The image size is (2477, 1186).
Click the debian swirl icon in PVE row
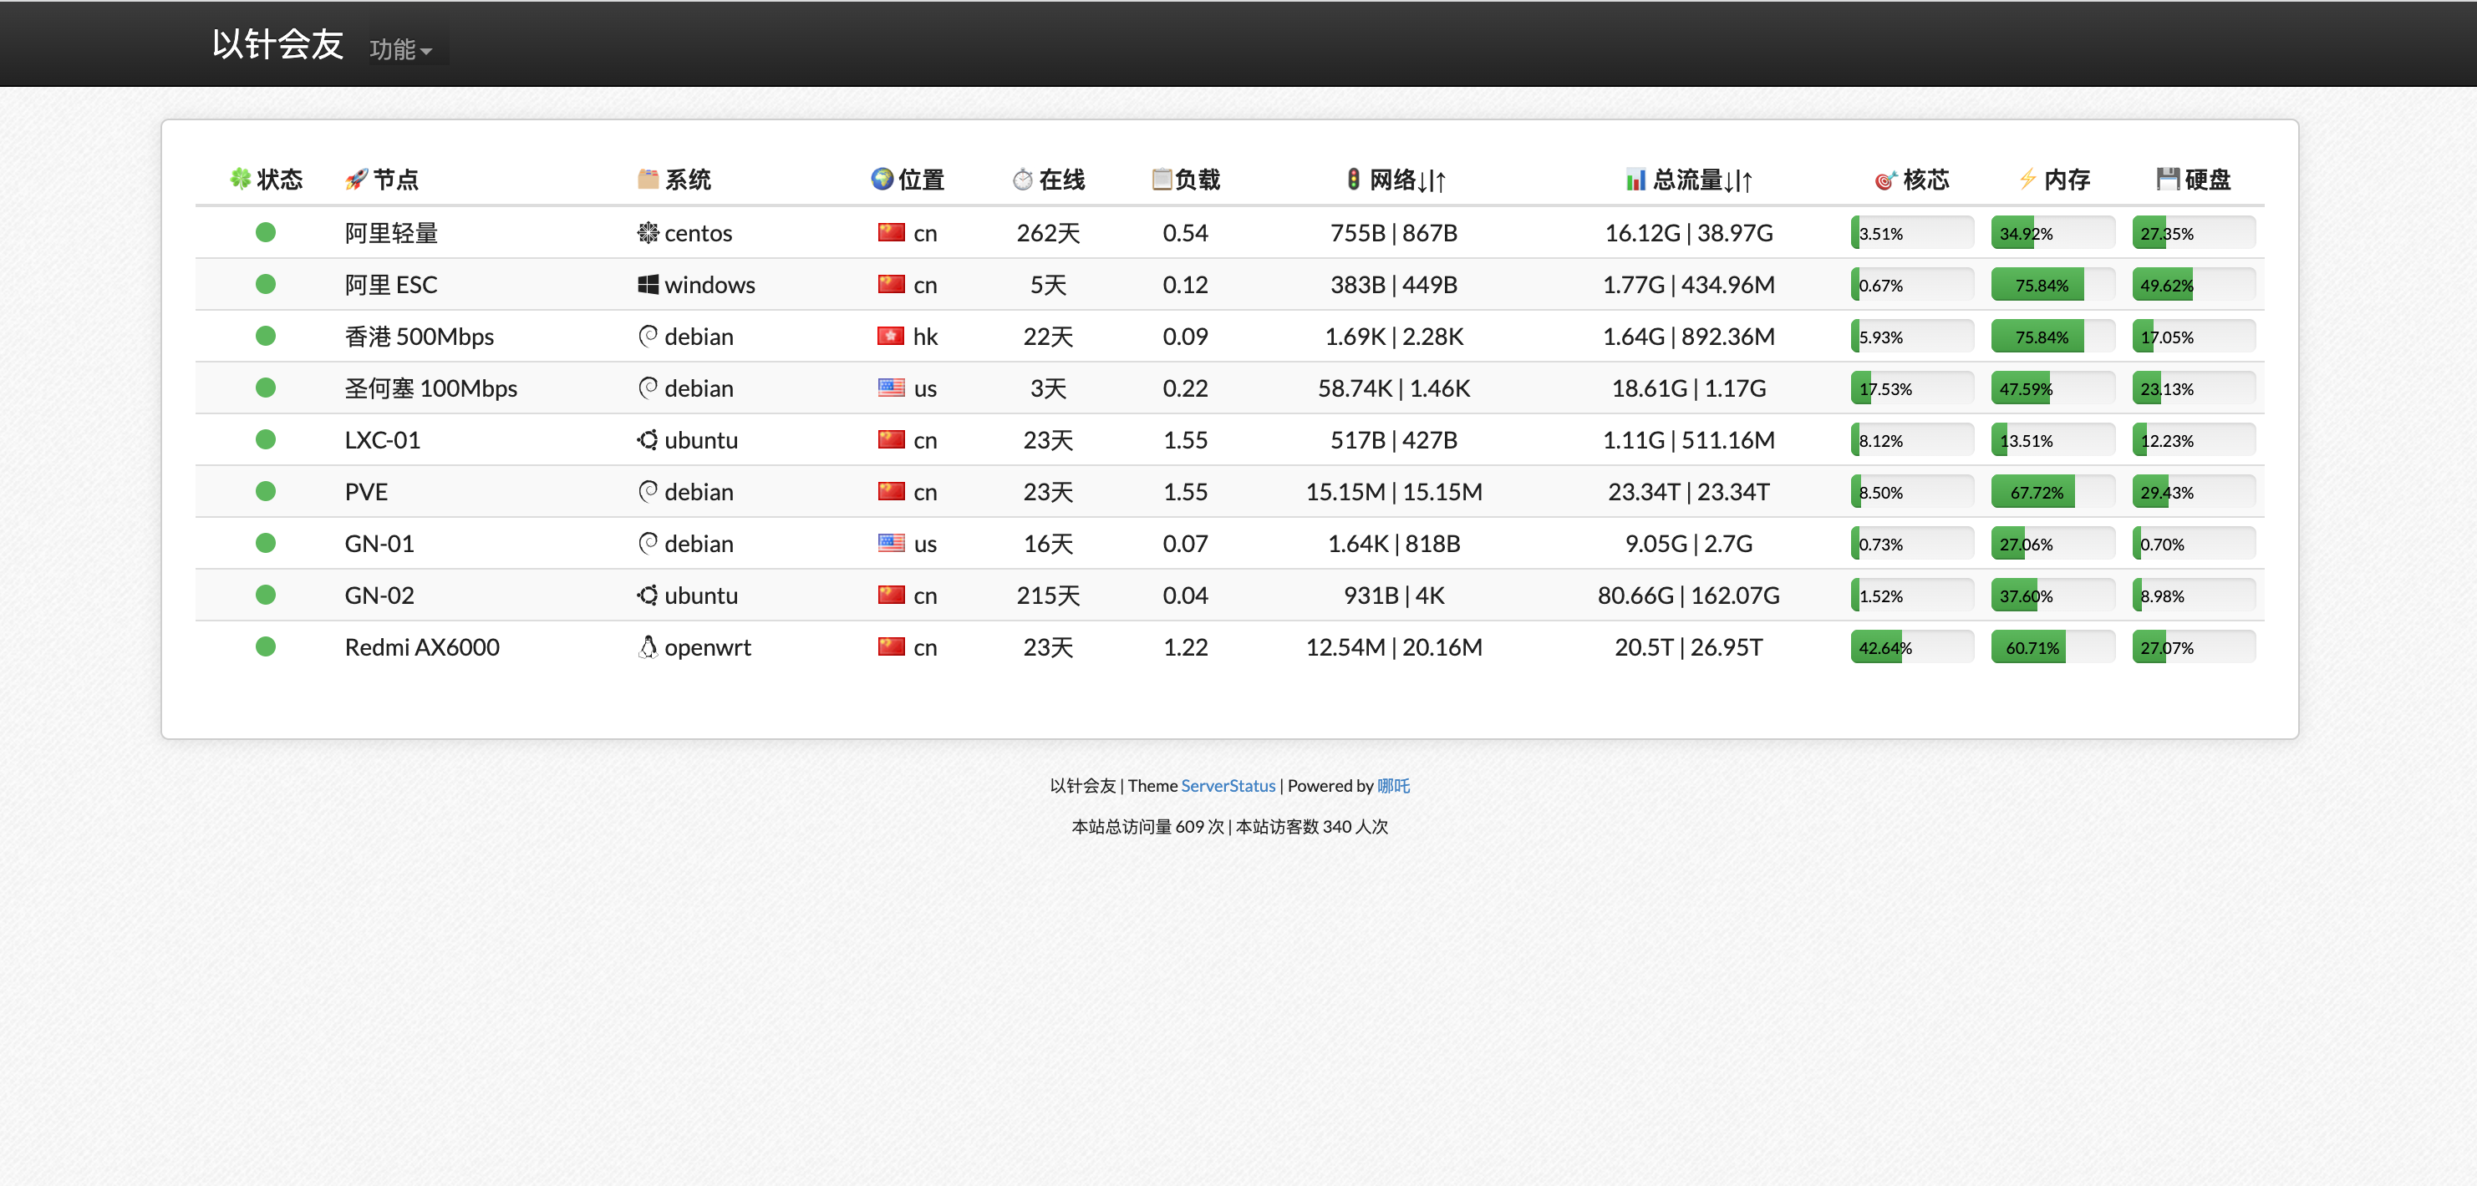point(648,492)
